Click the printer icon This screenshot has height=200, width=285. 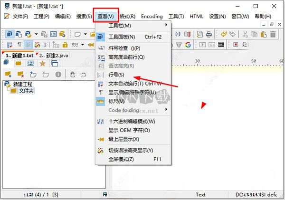(x=209, y=34)
